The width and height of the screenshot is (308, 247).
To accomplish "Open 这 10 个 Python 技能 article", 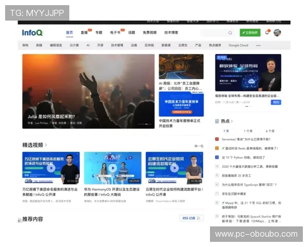I will (243, 157).
